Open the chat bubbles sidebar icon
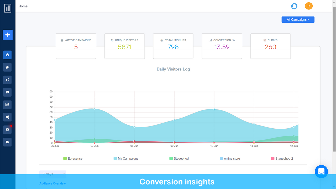 point(7,142)
